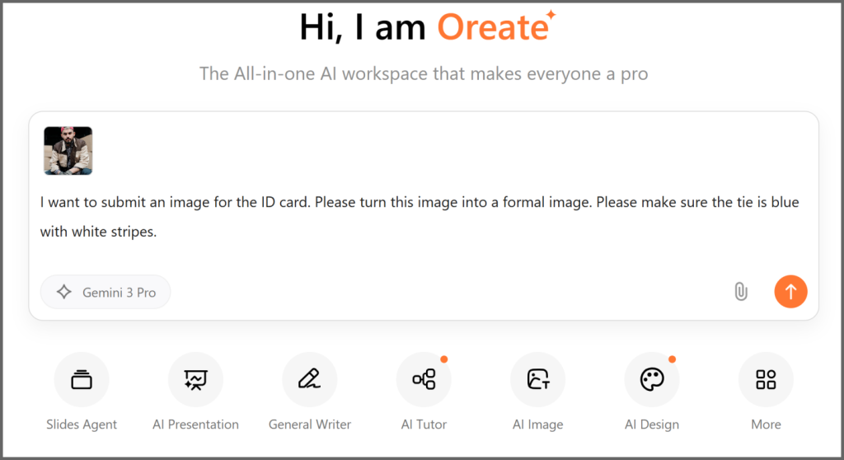Click the "AI Tutor" label
Image resolution: width=844 pixels, height=460 pixels.
coord(424,425)
